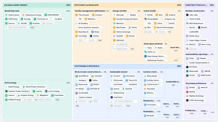Viewport: 218px width, 122px height.
Task: Select the Next Energy Techn… chip
Action: click(155, 56)
